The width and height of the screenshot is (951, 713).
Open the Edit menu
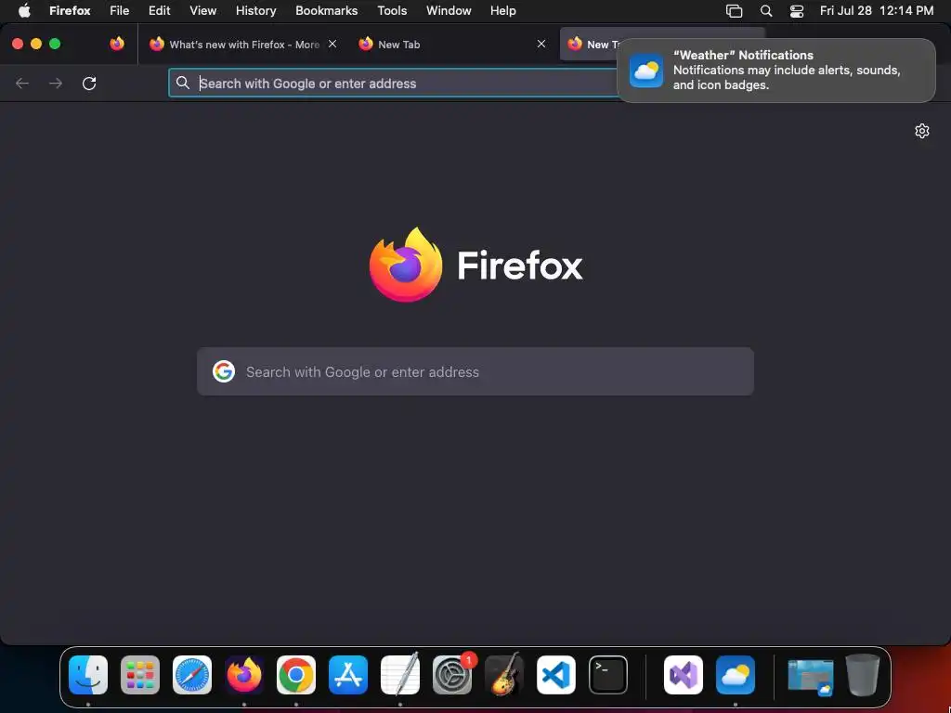(x=160, y=11)
